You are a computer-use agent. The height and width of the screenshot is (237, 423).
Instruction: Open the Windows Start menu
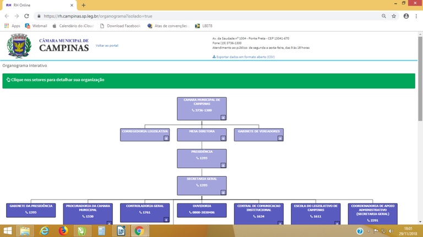(x=8, y=231)
